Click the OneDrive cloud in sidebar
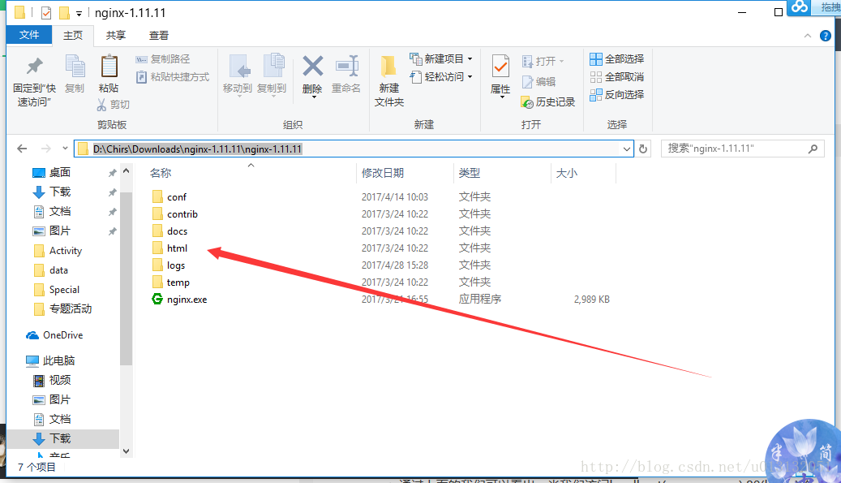 [32, 335]
